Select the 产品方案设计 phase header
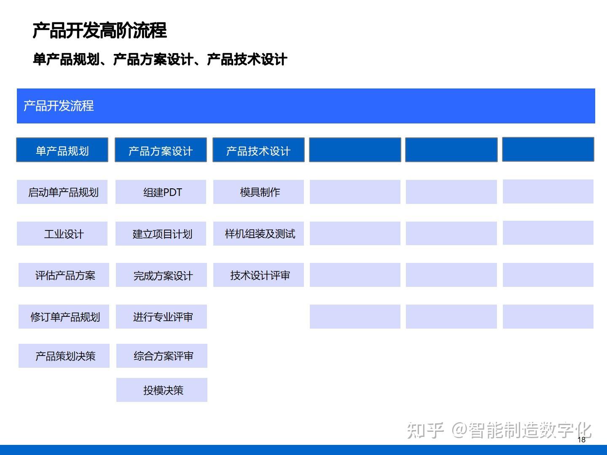The width and height of the screenshot is (607, 455). pos(161,150)
